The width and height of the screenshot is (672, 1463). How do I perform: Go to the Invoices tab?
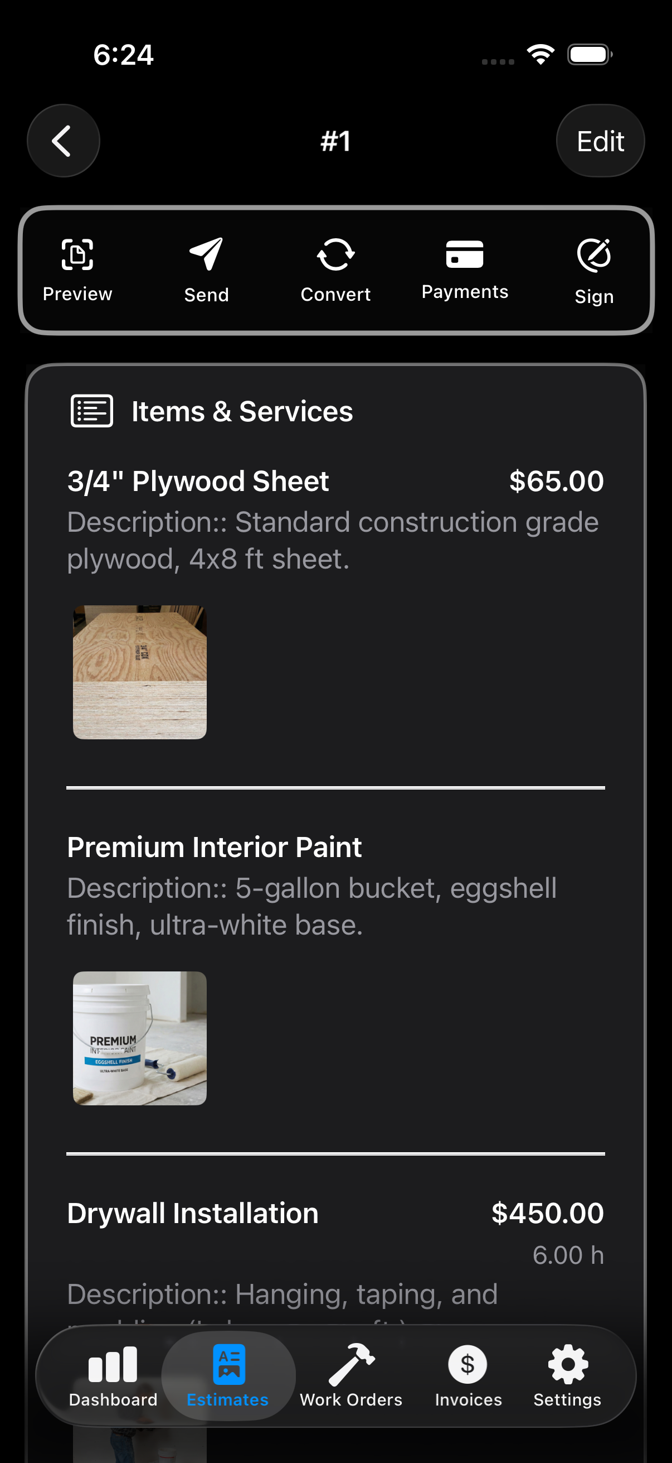coord(468,1375)
